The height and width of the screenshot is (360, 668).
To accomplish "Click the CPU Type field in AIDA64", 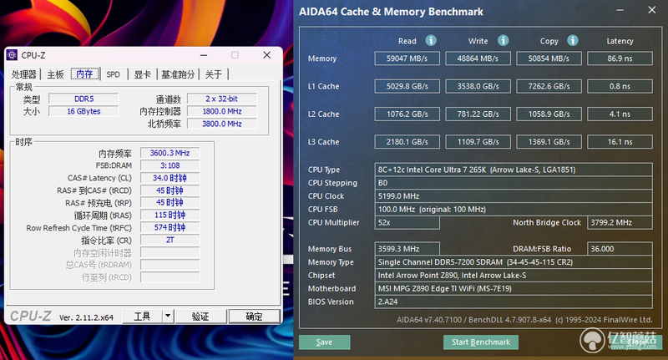I will click(514, 170).
